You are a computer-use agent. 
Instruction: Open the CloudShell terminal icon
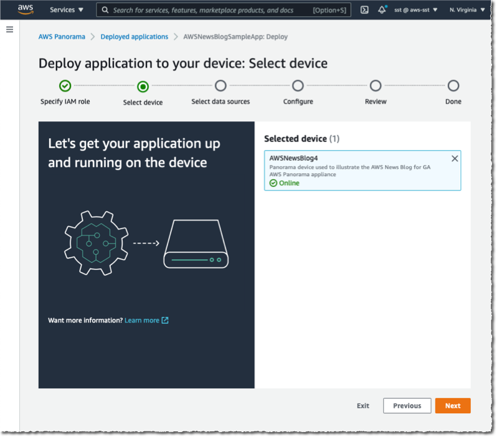[364, 10]
